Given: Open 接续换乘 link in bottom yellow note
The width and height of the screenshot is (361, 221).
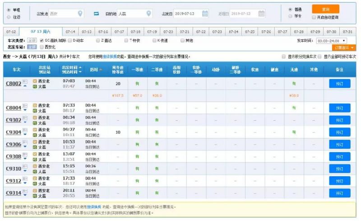Looking at the screenshot, I should tap(94, 207).
